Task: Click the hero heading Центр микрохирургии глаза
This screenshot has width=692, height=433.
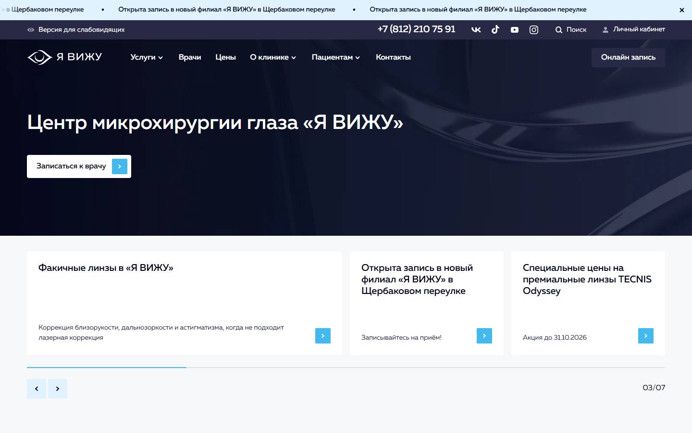Action: (215, 123)
